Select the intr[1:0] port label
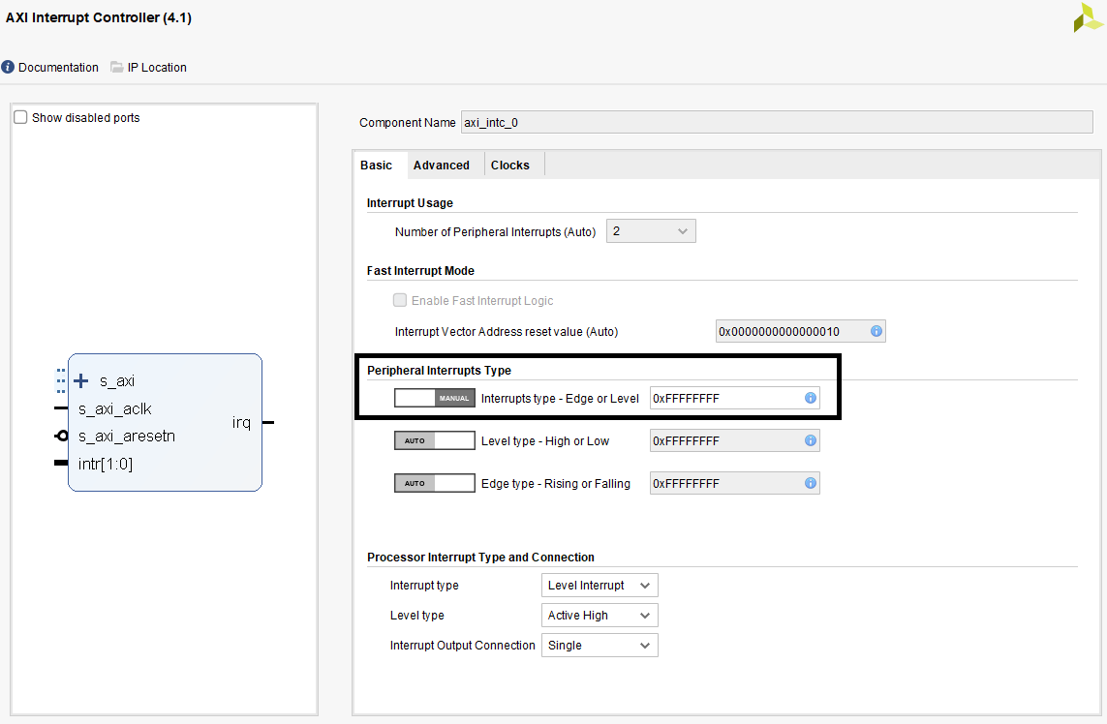The image size is (1107, 724). coord(106,464)
